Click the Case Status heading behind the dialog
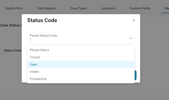 [11, 25]
